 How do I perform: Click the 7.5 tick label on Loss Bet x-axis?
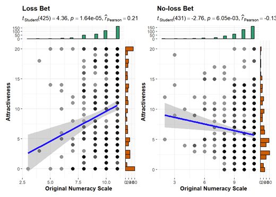click(x=78, y=182)
